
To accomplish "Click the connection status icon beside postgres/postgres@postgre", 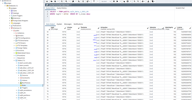I will point(47,5).
